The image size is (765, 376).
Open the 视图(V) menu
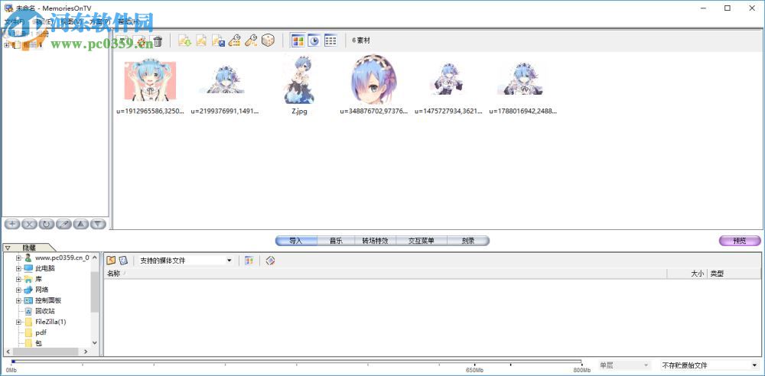tap(71, 22)
